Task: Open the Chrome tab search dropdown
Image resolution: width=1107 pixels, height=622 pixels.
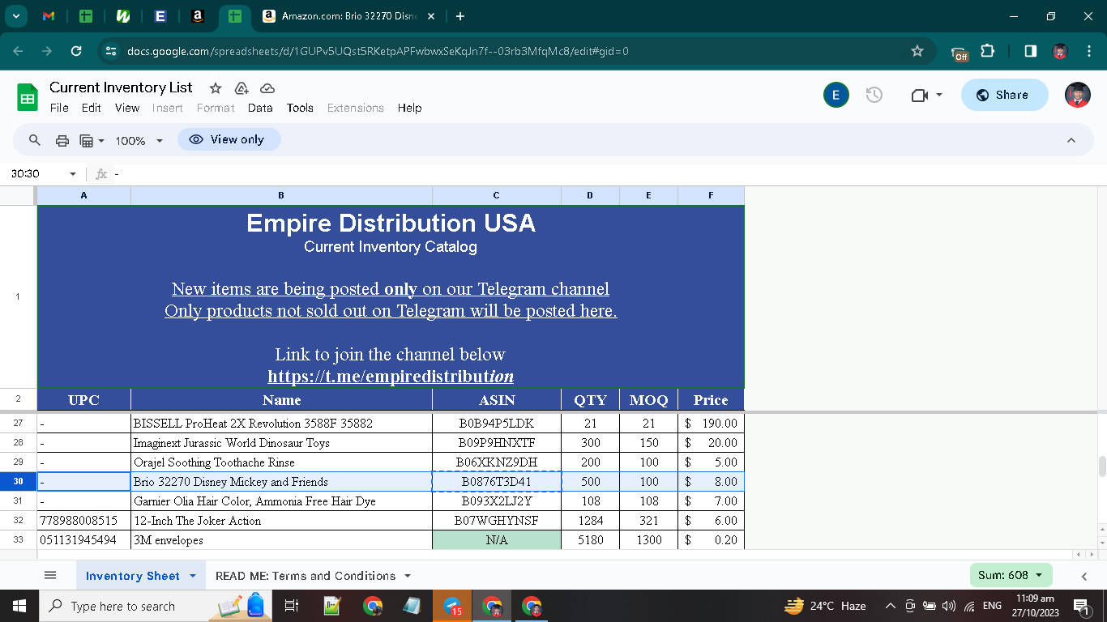Action: (16, 16)
